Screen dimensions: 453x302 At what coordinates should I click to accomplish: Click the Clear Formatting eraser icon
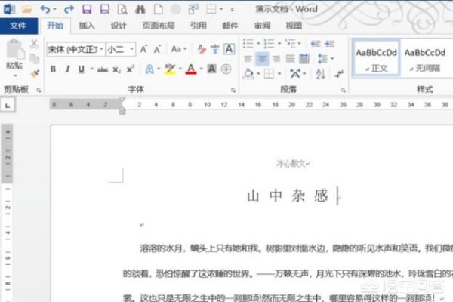pos(201,49)
